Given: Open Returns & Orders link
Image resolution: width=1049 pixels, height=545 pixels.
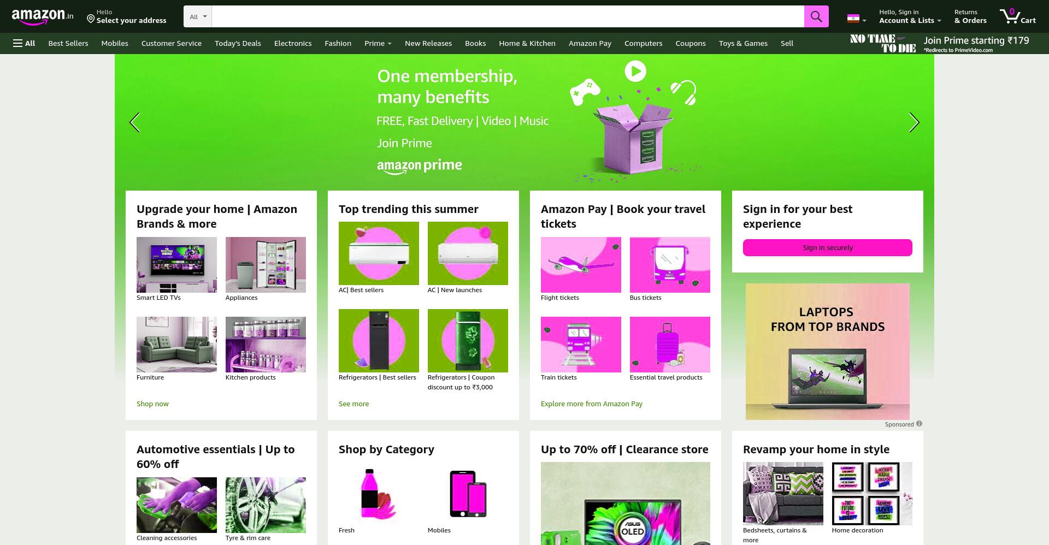Looking at the screenshot, I should [970, 16].
